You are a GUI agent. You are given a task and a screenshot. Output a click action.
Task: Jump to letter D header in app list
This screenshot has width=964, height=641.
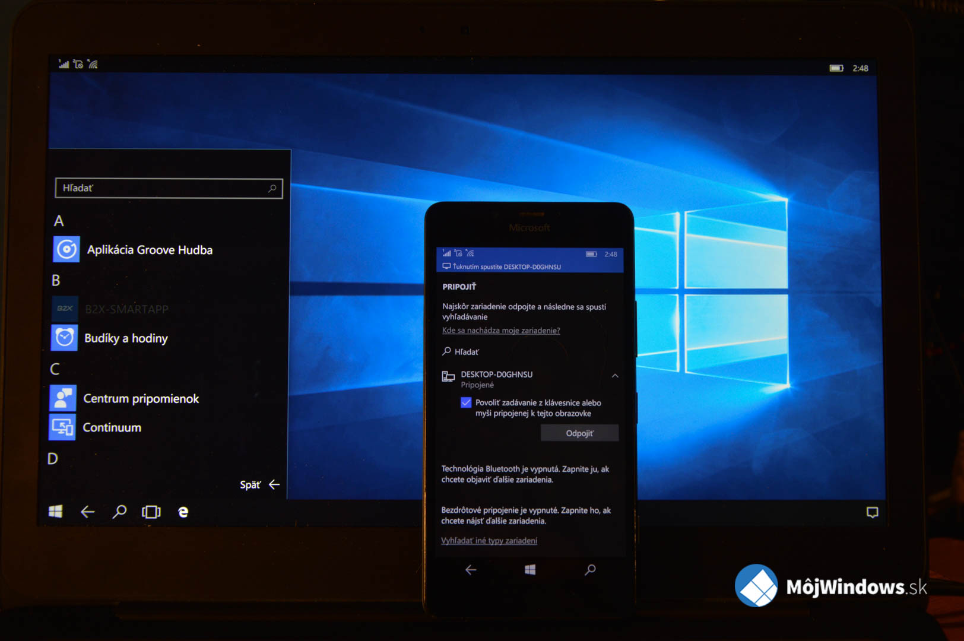[53, 459]
